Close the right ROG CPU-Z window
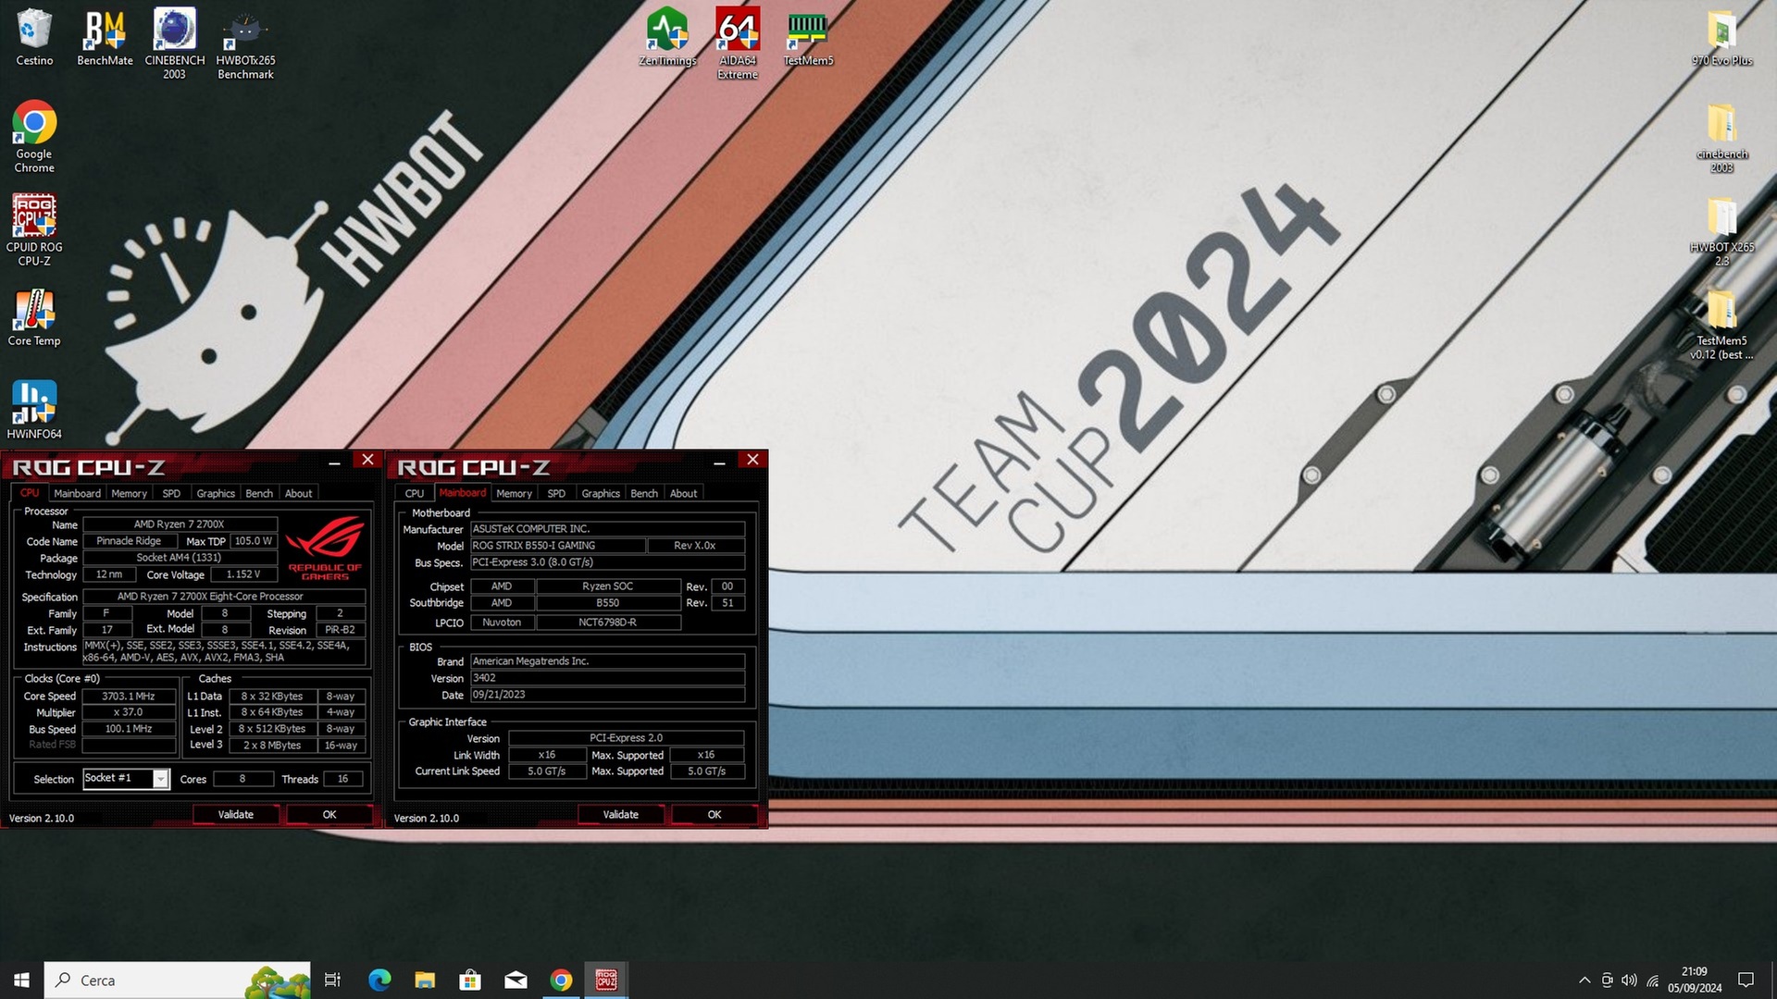Image resolution: width=1777 pixels, height=999 pixels. coord(752,460)
